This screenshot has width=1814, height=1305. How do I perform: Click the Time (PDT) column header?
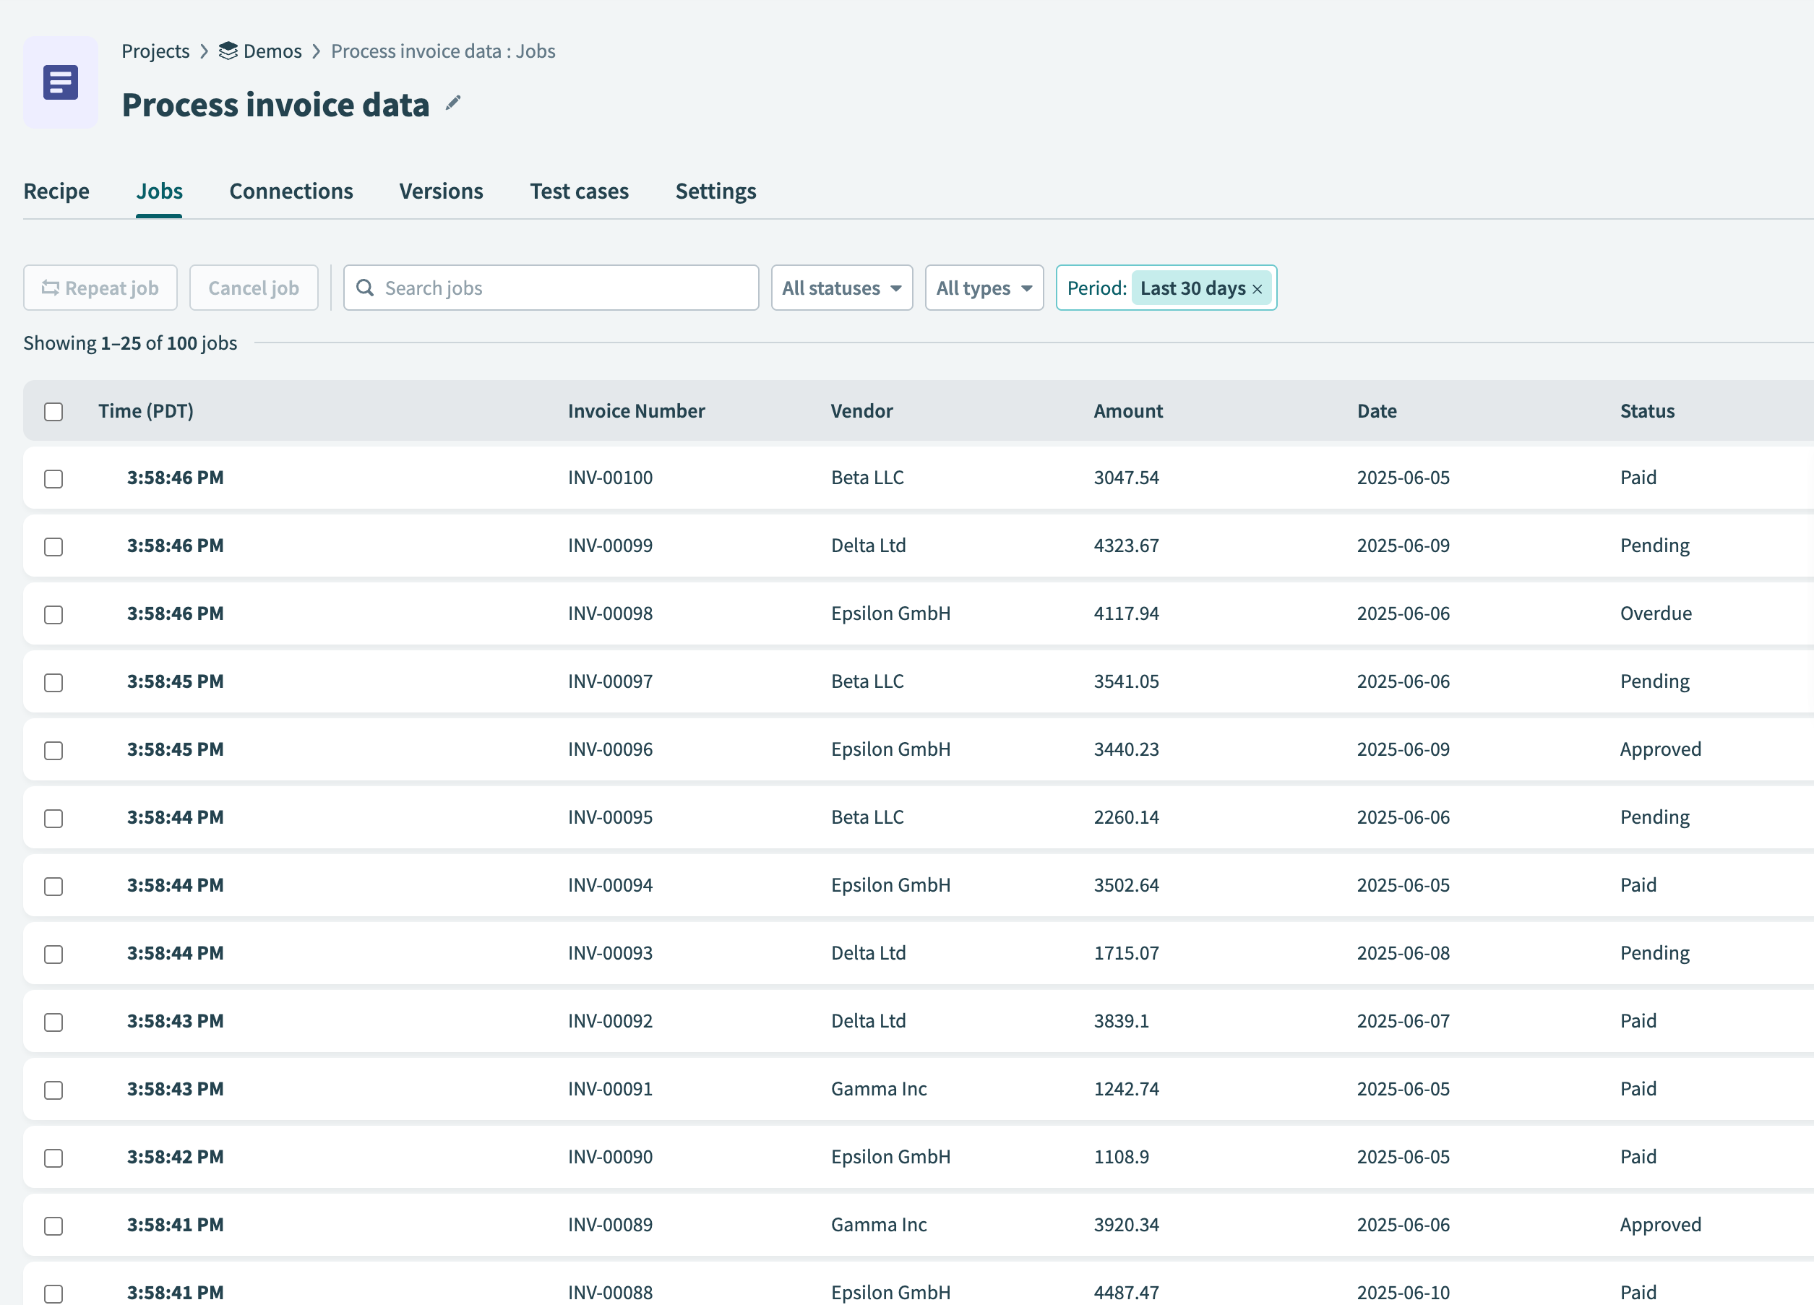(145, 411)
